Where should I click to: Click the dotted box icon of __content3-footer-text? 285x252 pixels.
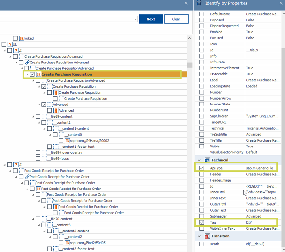click(56, 249)
